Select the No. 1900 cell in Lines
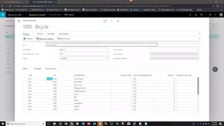This screenshot has width=224, height=126. click(x=63, y=109)
